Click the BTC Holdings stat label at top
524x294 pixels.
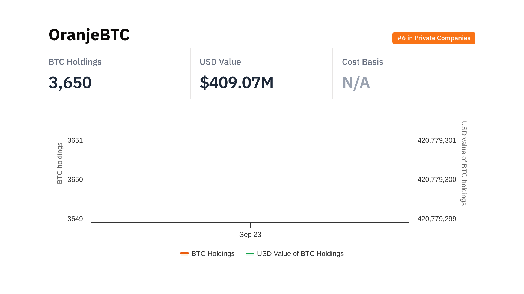pos(75,62)
